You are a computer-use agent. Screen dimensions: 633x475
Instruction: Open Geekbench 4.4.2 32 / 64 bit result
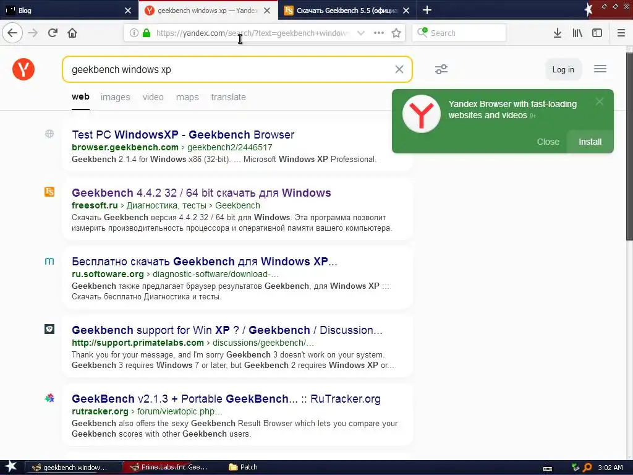(x=202, y=193)
